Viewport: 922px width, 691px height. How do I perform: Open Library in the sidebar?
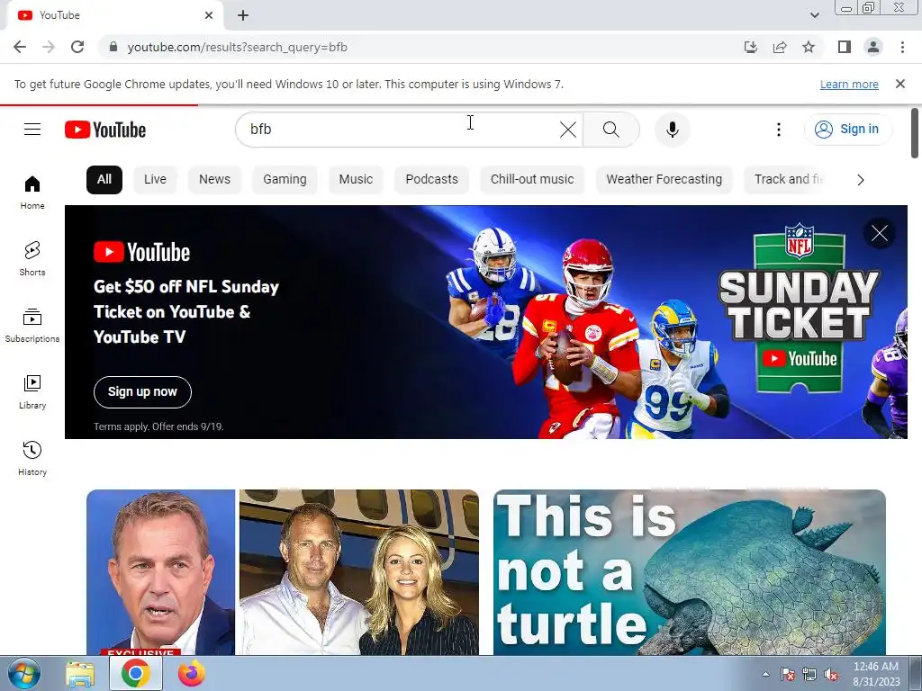32,392
